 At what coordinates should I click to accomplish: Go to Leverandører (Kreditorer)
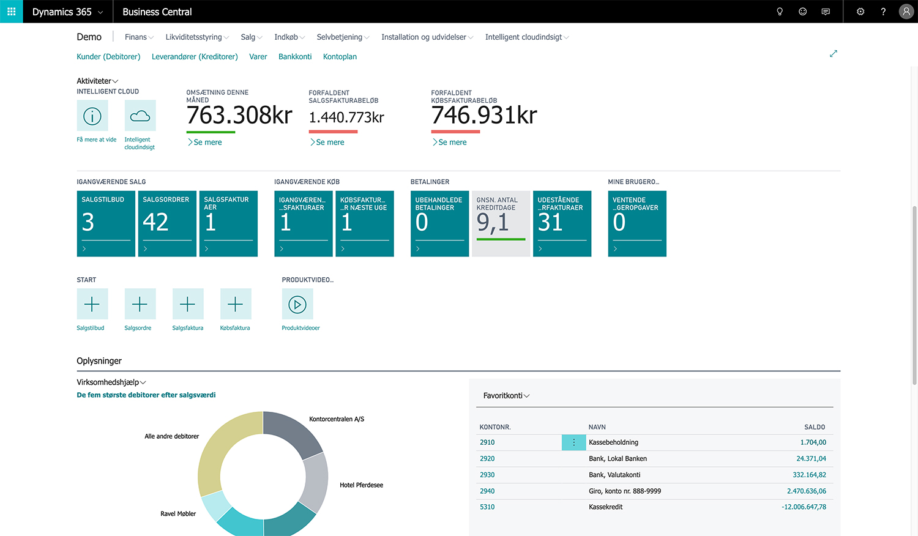(x=195, y=57)
